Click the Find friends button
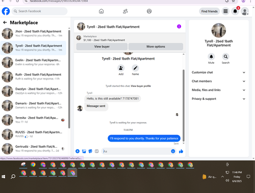This screenshot has height=193, width=255. [210, 11]
